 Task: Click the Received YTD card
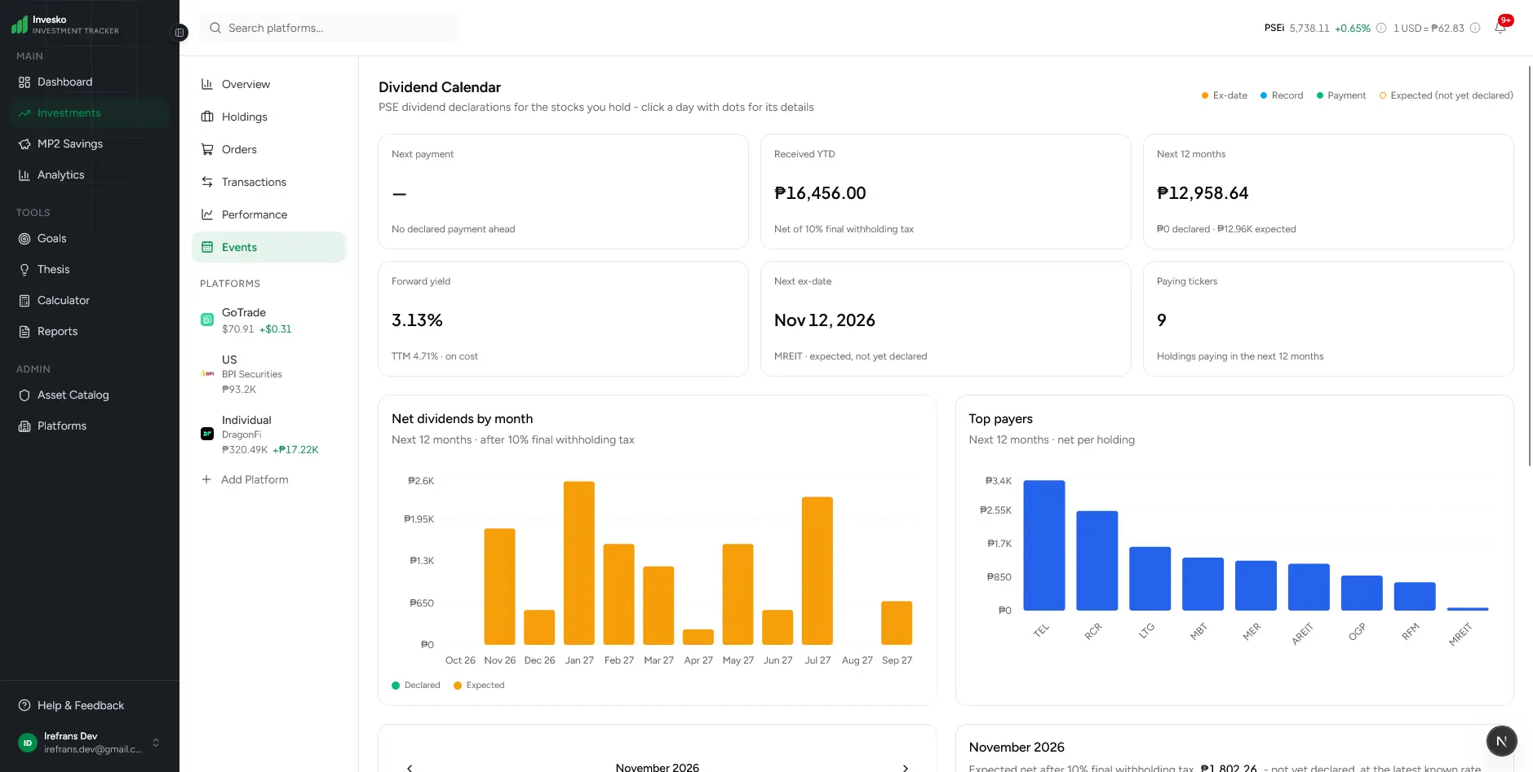click(x=946, y=192)
